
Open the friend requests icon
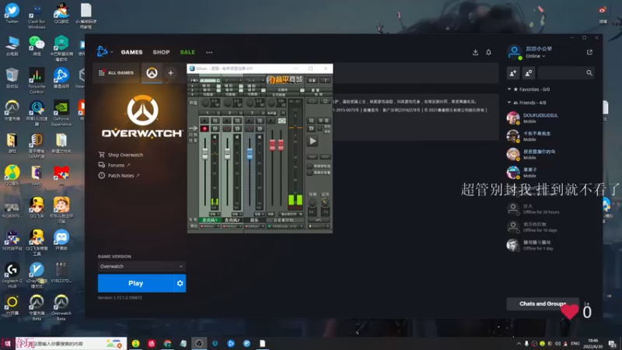click(x=529, y=73)
